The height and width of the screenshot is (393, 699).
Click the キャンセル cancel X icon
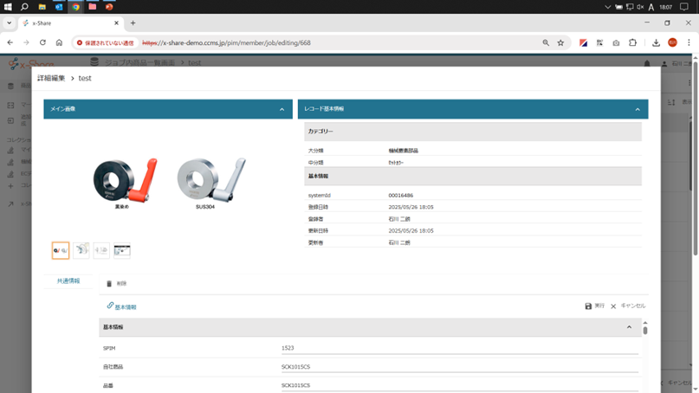click(x=613, y=306)
